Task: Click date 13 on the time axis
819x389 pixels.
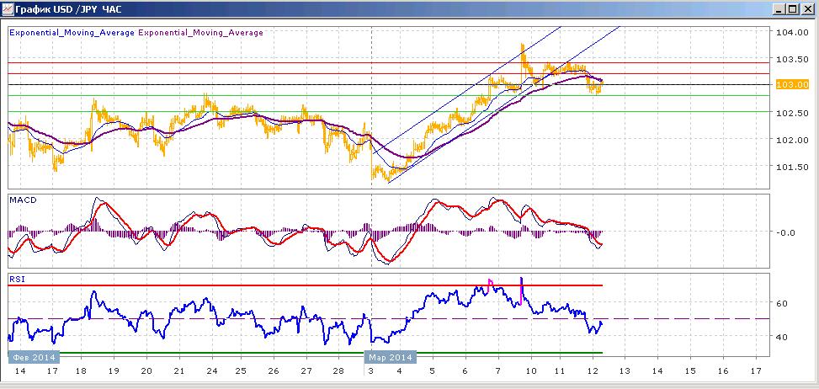Action: (x=625, y=370)
